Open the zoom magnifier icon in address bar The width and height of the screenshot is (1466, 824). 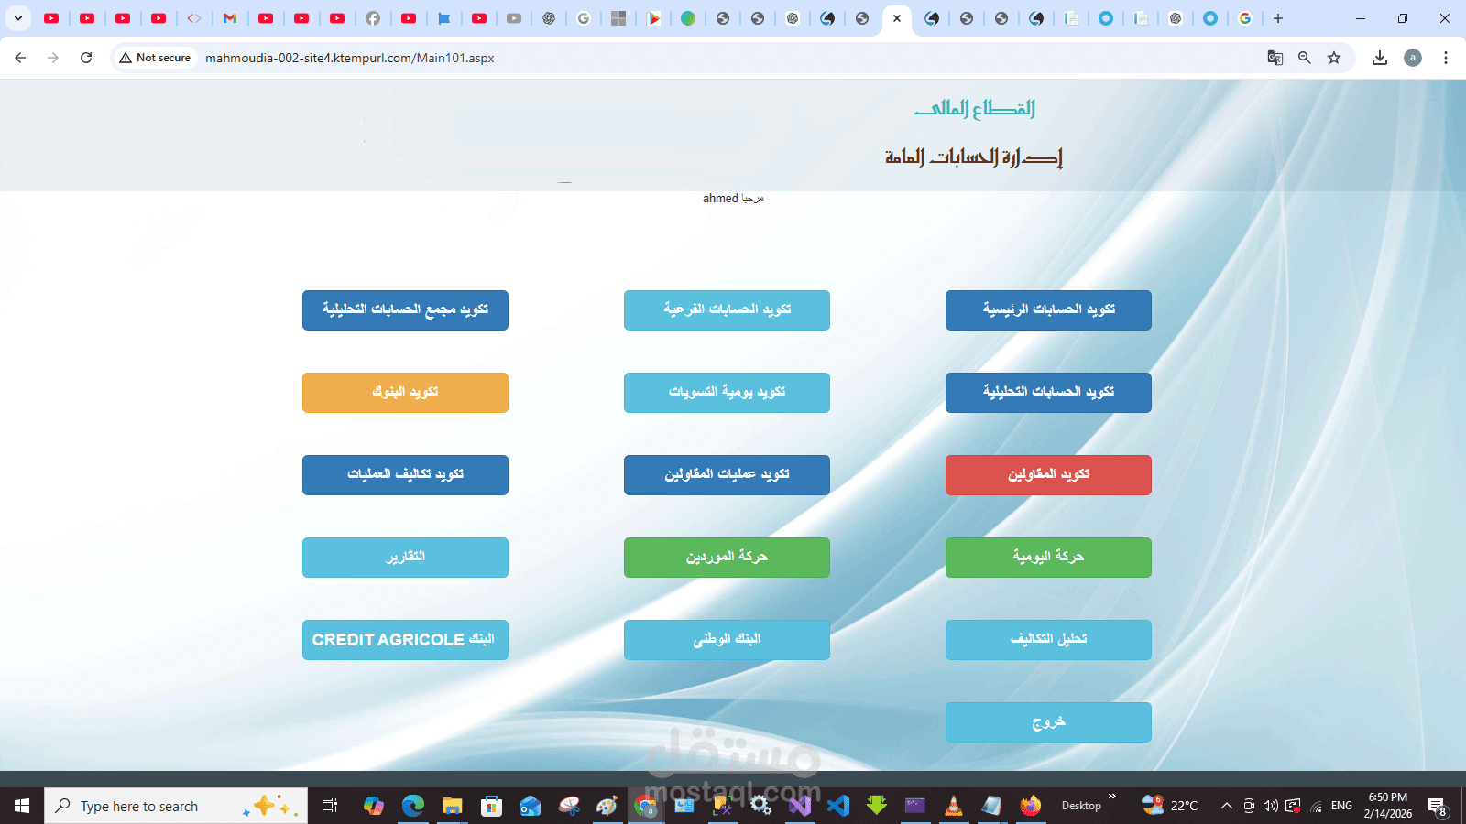(1305, 58)
